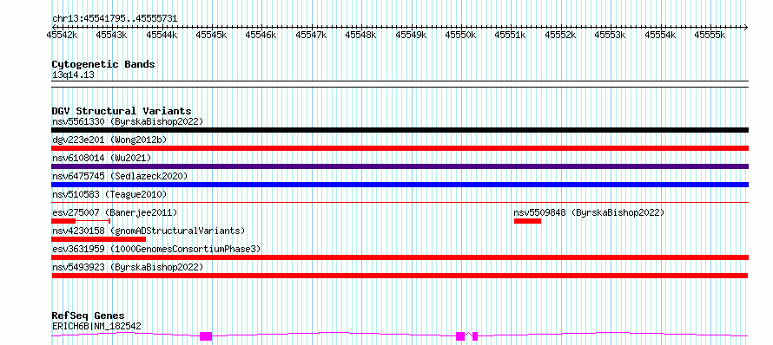Click the nsv5509848 short red bar
773x345 pixels.
[x=527, y=221]
